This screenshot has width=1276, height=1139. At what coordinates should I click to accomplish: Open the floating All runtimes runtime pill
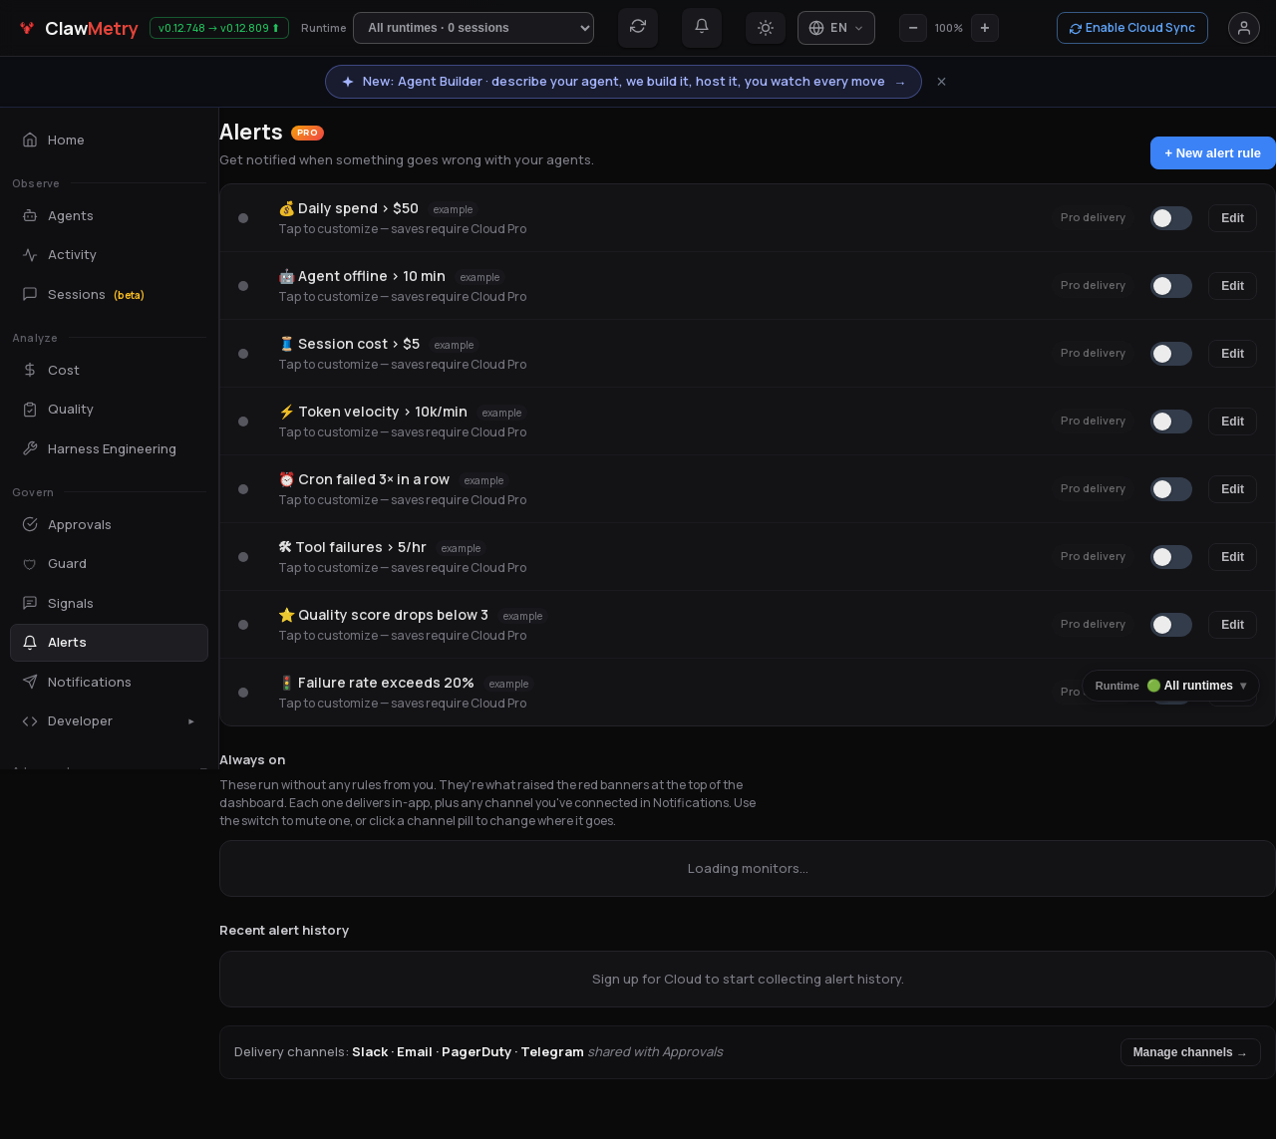click(1170, 686)
